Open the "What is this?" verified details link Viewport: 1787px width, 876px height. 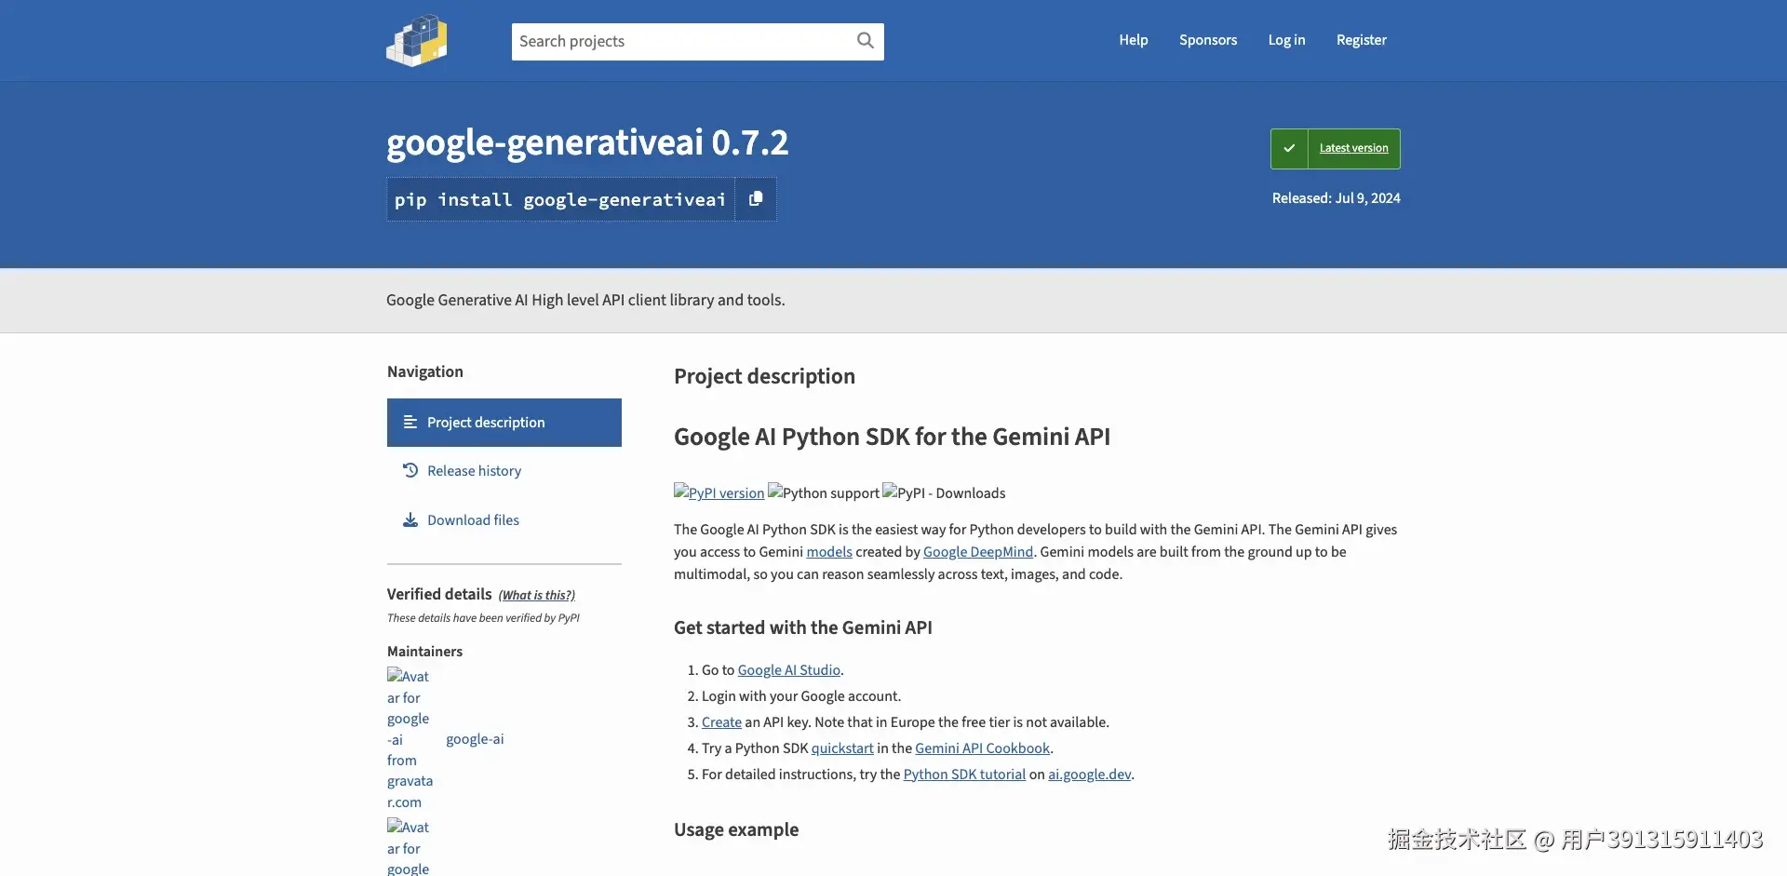[x=535, y=594]
